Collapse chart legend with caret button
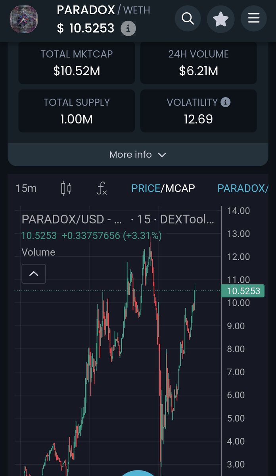The width and height of the screenshot is (276, 476). coord(34,274)
